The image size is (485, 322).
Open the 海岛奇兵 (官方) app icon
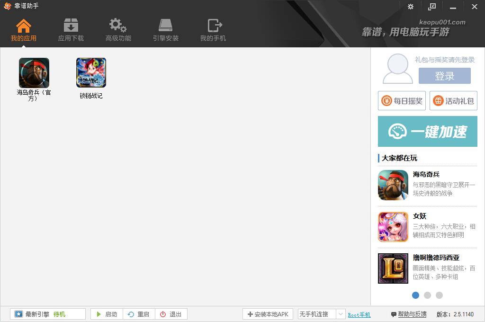tap(34, 73)
